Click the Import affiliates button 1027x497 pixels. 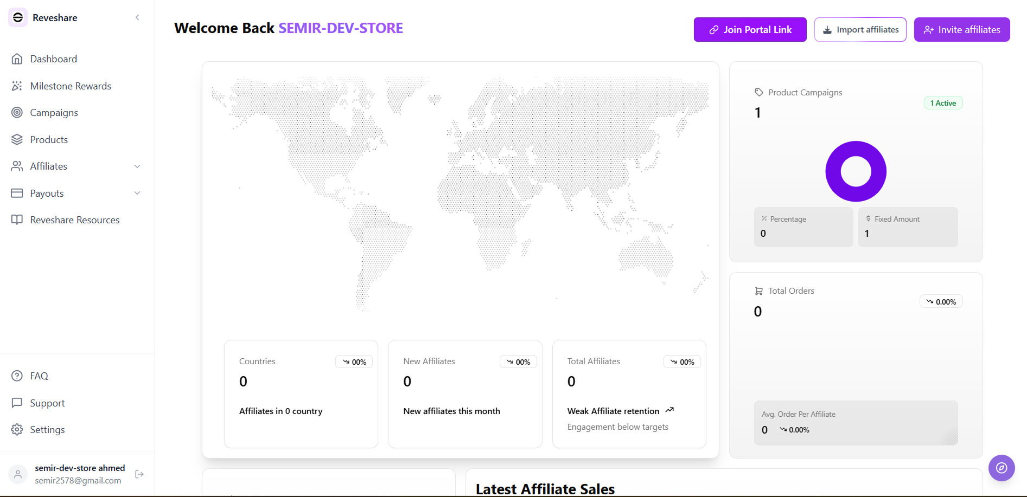tap(860, 29)
